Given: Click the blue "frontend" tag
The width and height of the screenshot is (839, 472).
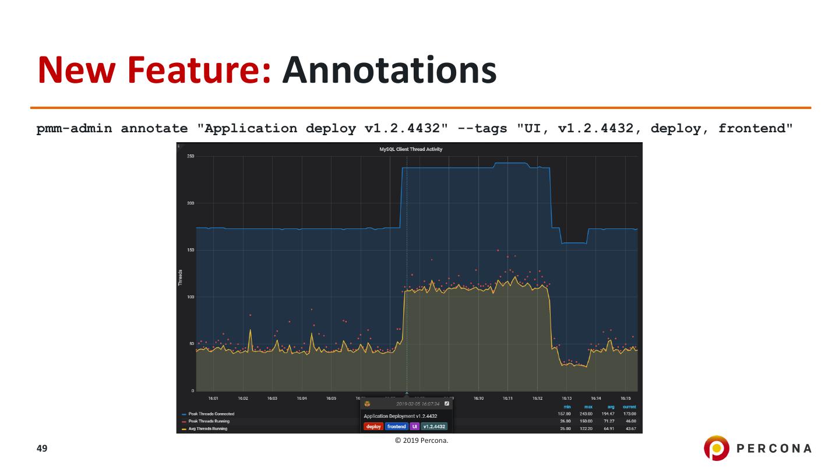Looking at the screenshot, I should tap(396, 427).
